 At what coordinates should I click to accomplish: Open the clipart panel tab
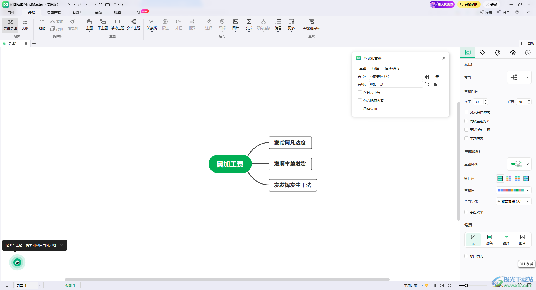(513, 53)
